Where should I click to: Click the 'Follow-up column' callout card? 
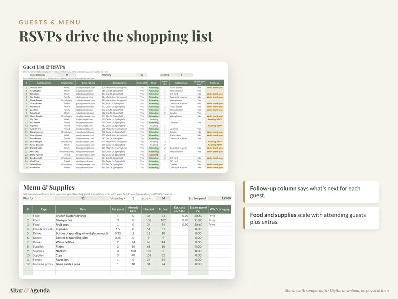point(311,192)
